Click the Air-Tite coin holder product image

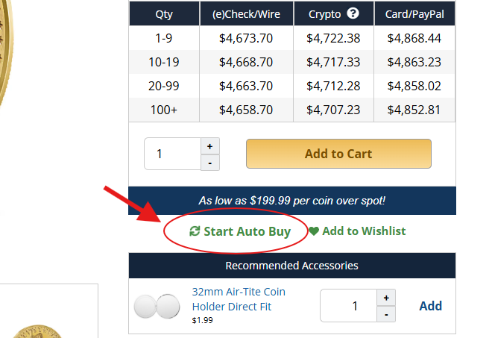click(x=157, y=306)
